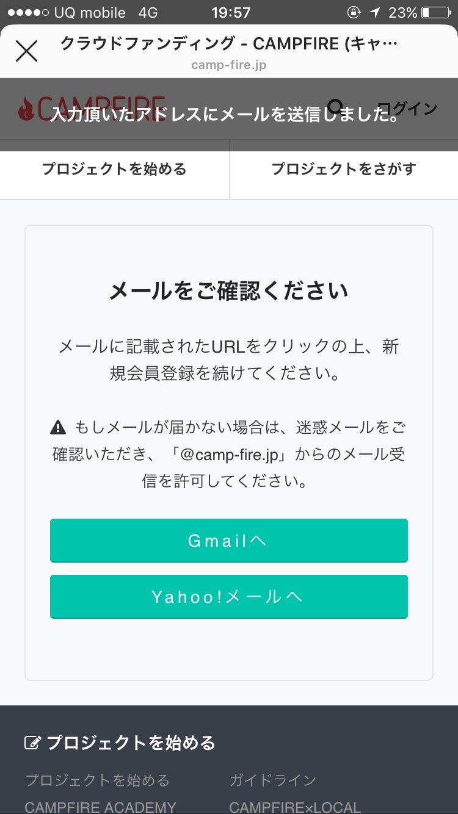Tap the battery icon in status bar
This screenshot has width=458, height=814.
click(434, 12)
